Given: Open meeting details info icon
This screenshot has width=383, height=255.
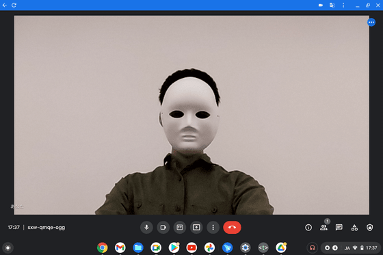Looking at the screenshot, I should tap(308, 228).
